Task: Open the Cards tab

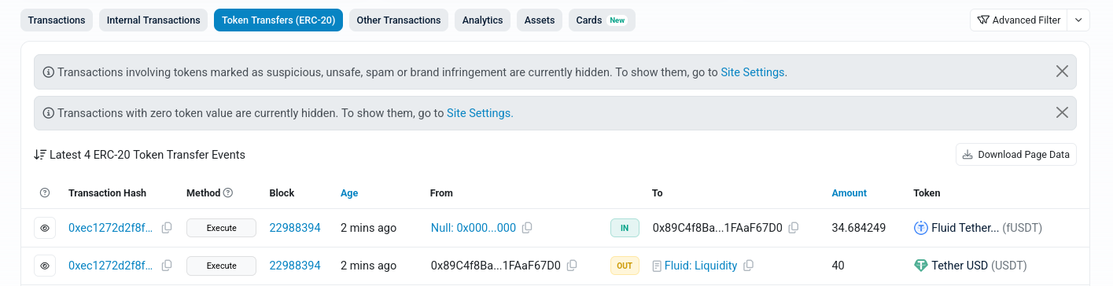Action: point(602,20)
